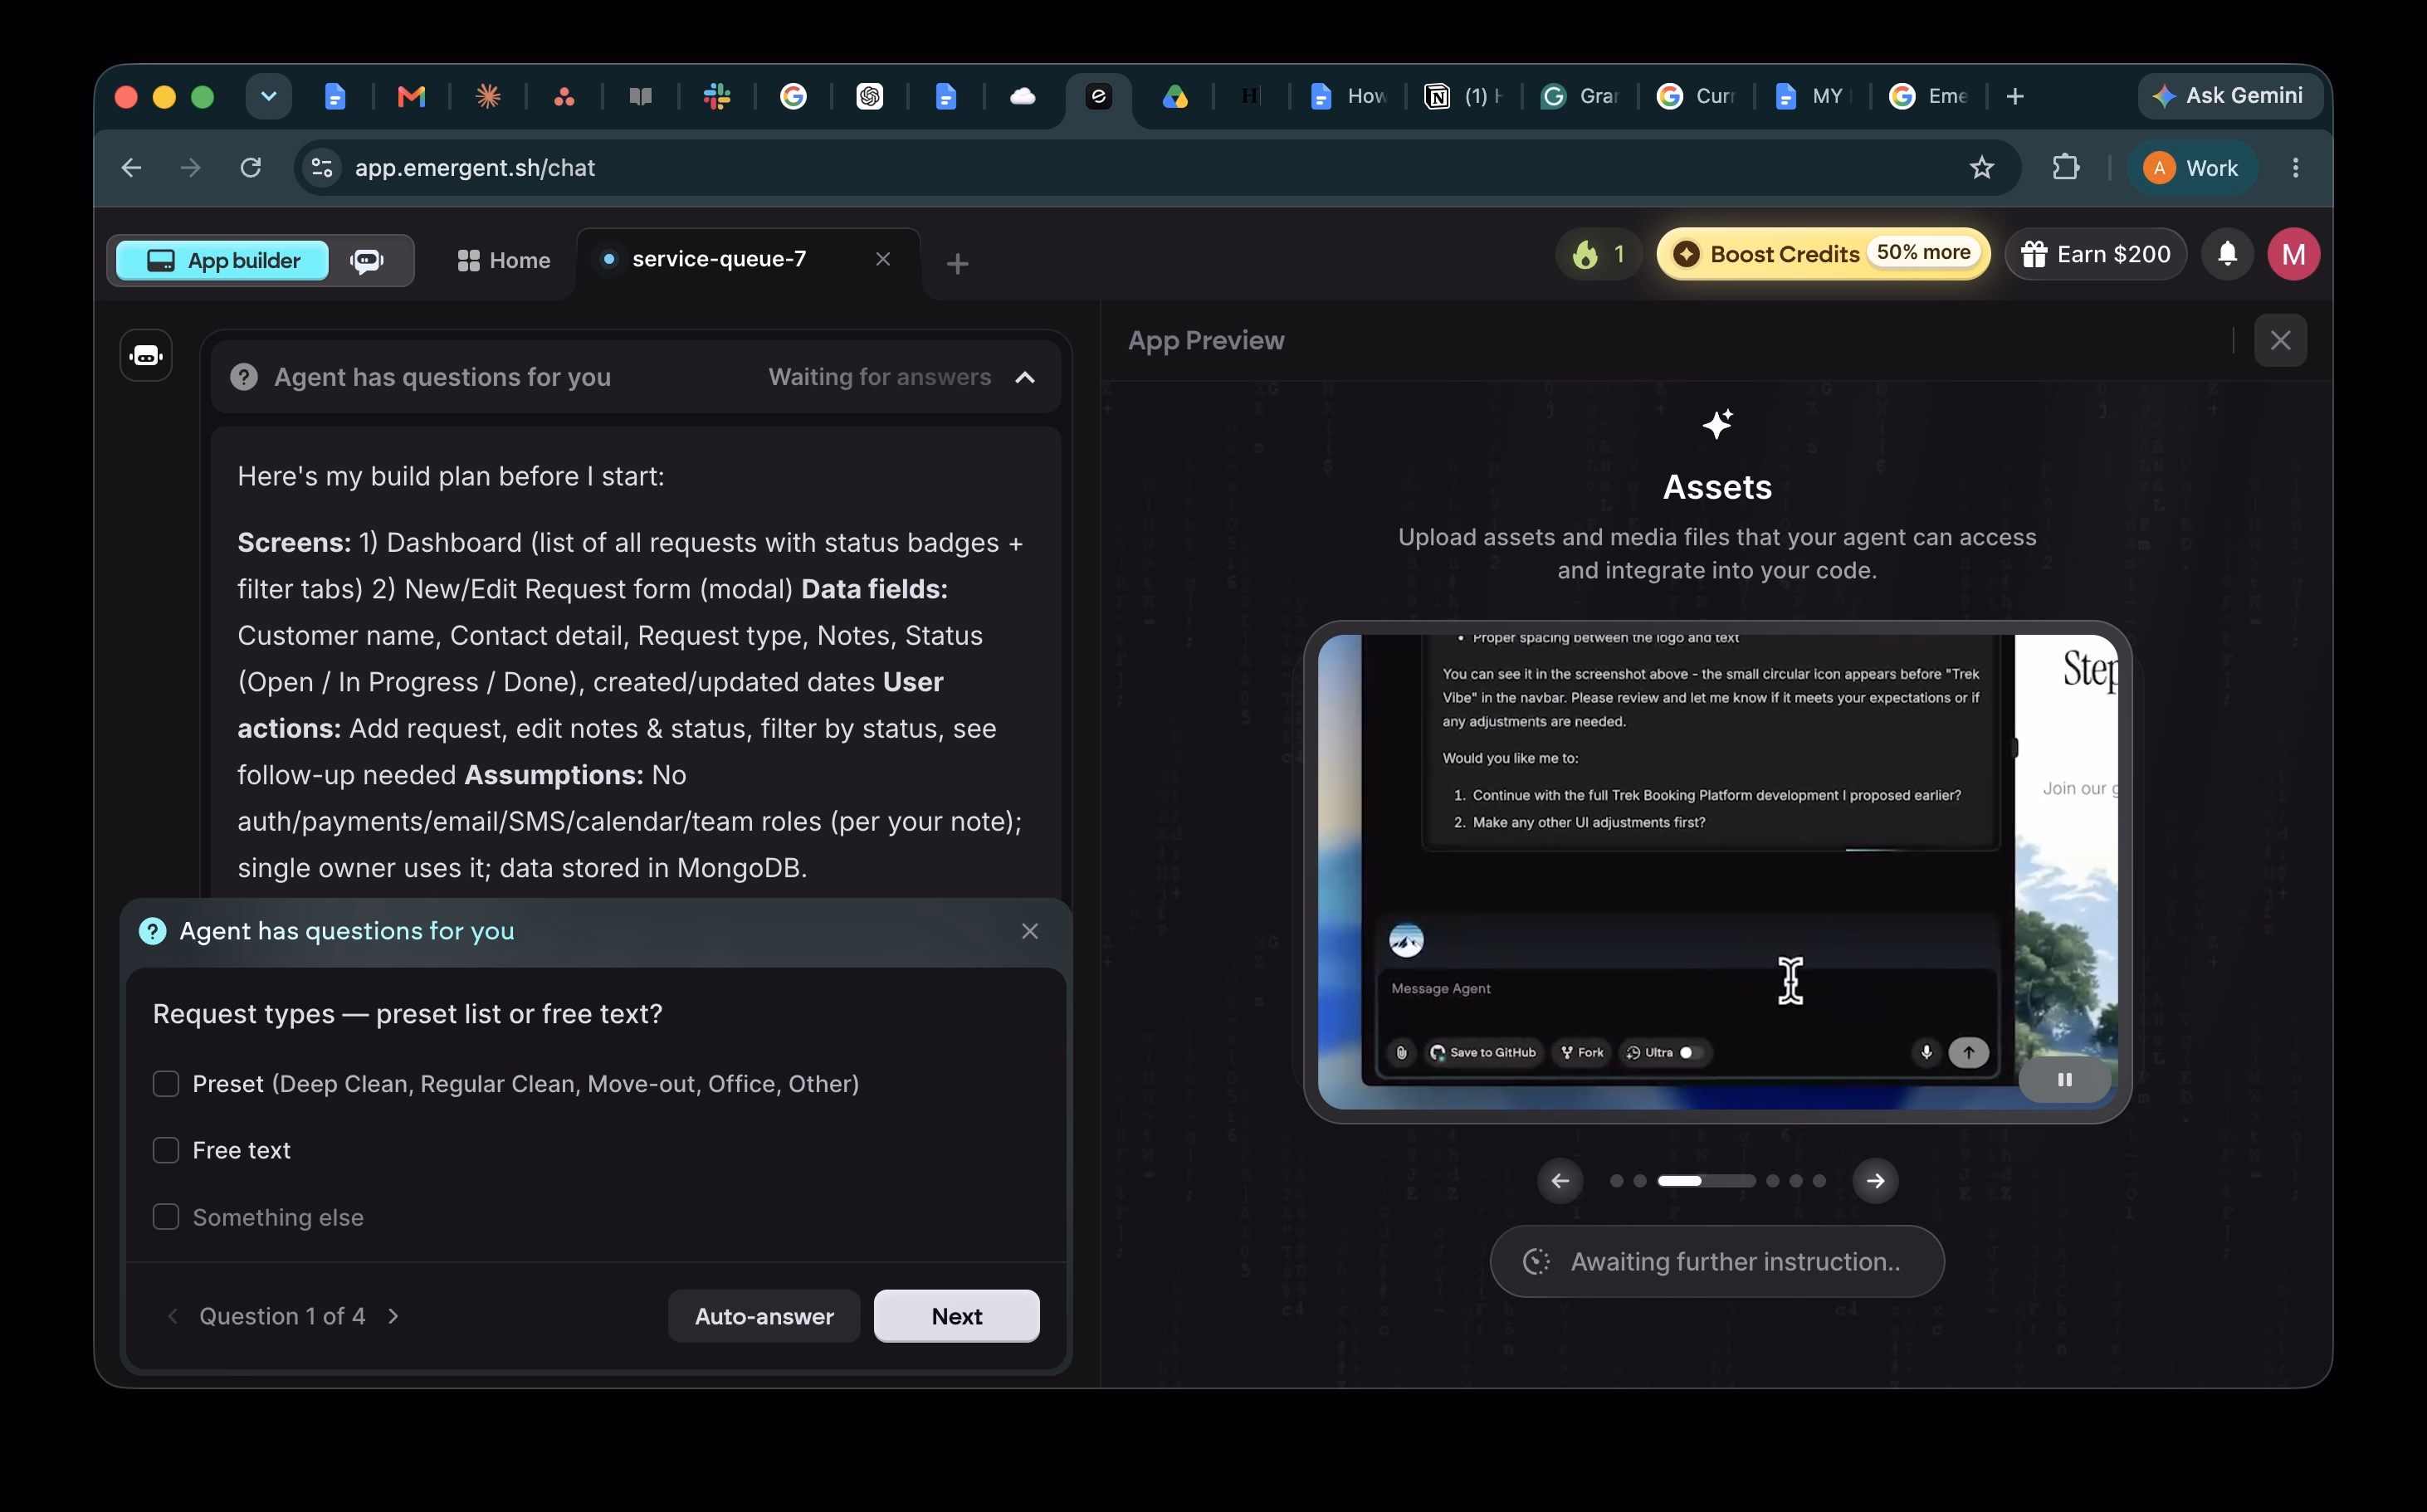Close the App Preview panel
2427x1512 pixels.
[2280, 340]
